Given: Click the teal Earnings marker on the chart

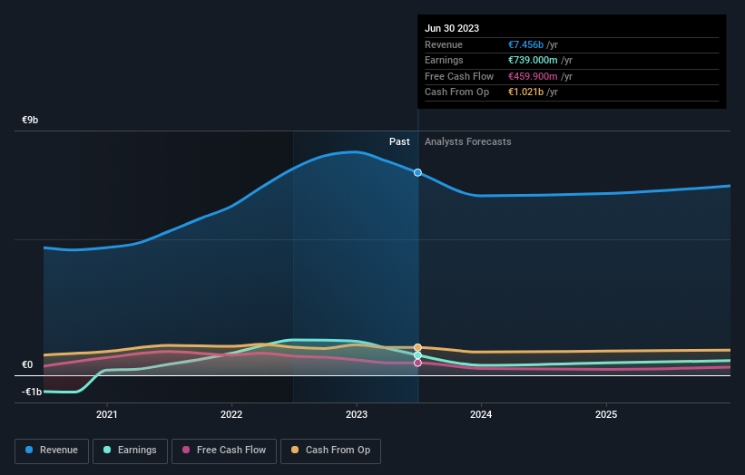Looking at the screenshot, I should point(417,355).
